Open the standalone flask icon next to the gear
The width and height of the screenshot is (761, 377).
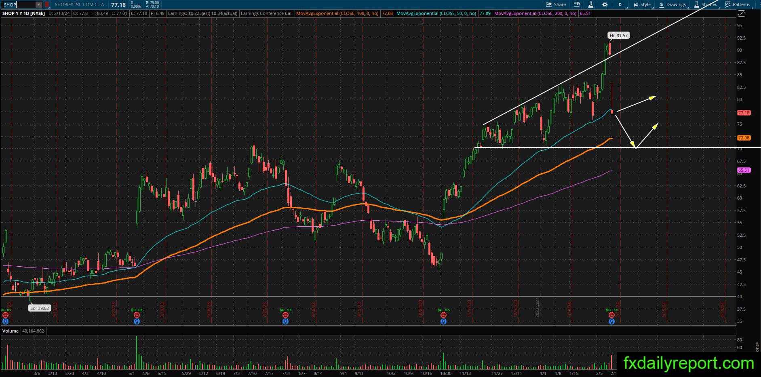pos(590,4)
